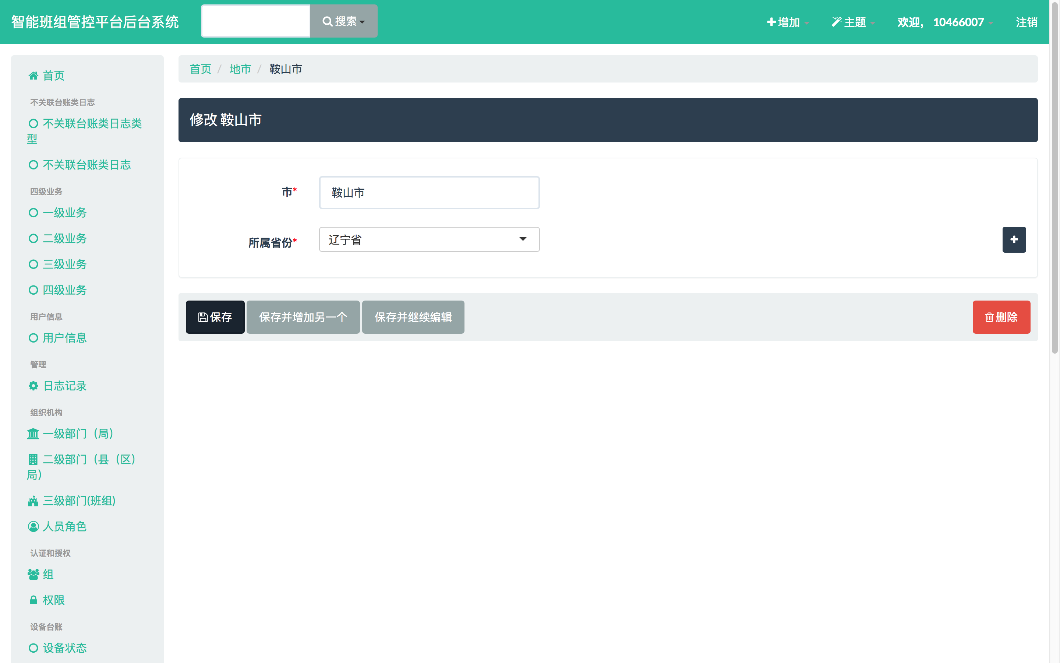Click the 首页 breadcrumb link
Screen dimensions: 1060x663
tap(201, 69)
